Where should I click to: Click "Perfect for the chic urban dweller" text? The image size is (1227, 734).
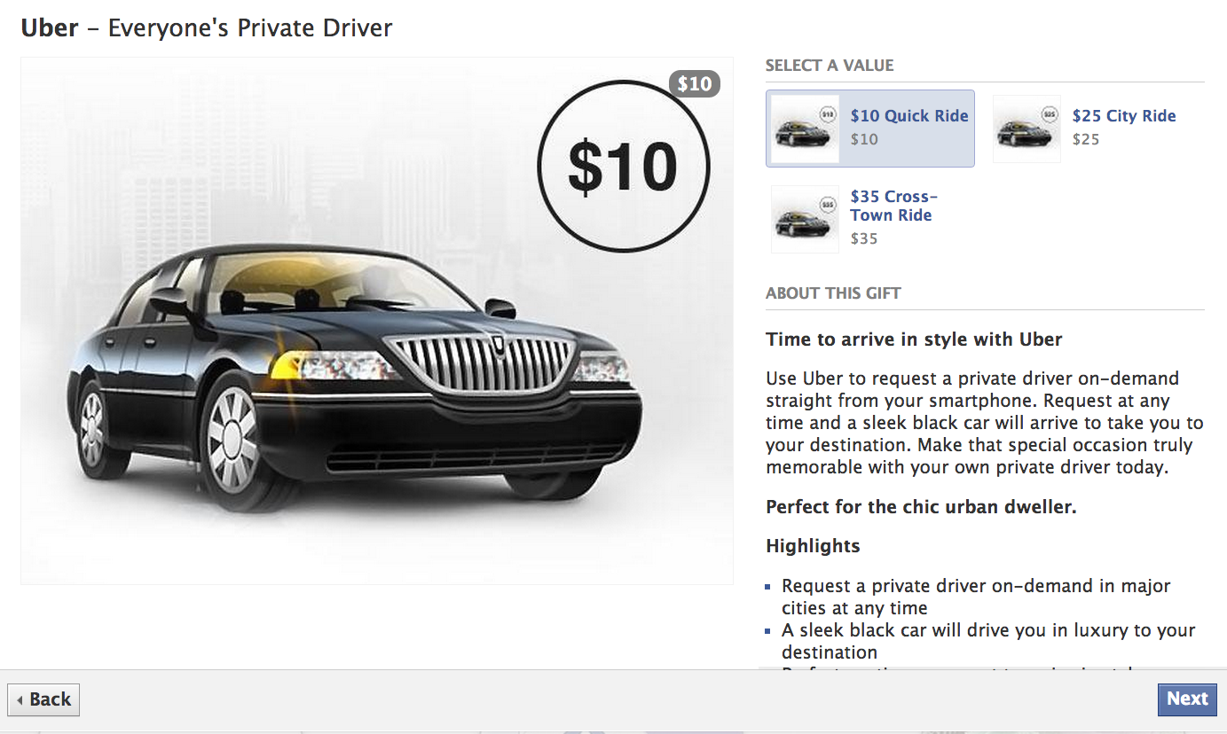(x=921, y=508)
